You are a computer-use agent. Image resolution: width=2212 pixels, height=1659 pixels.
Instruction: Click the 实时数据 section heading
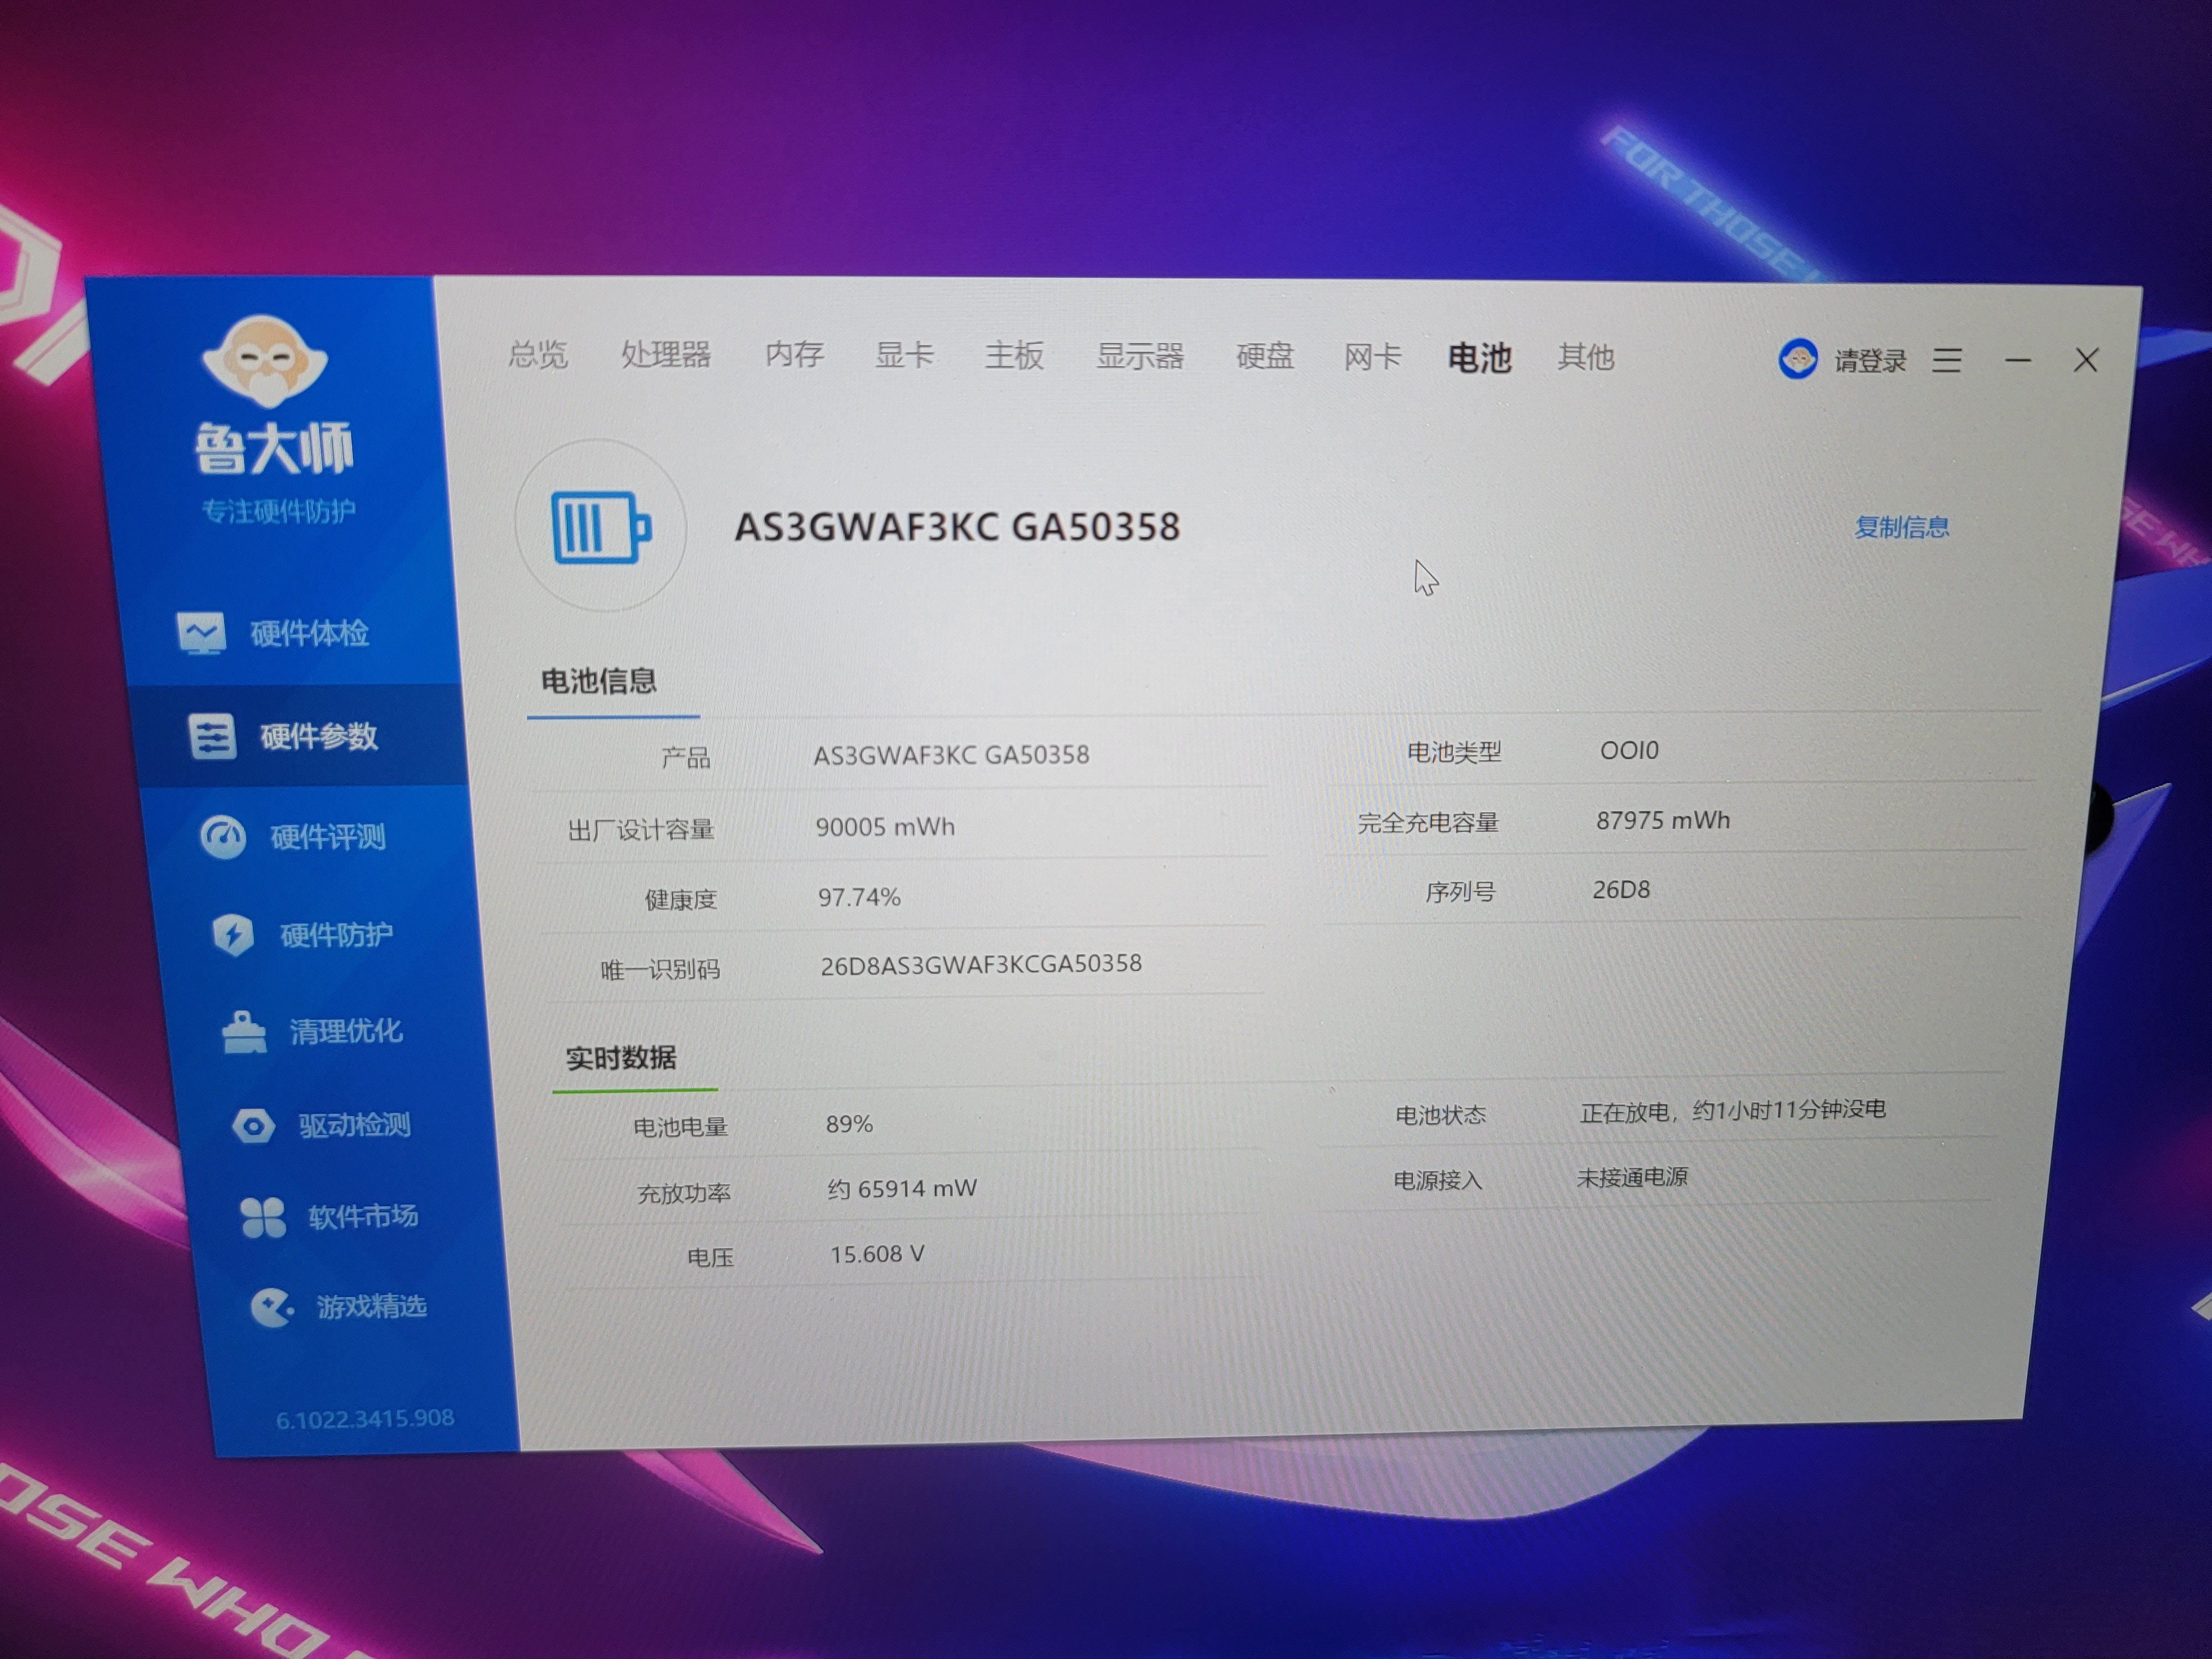(x=621, y=1058)
